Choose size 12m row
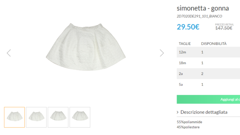Screen dimensions: 240x135 [208, 52]
